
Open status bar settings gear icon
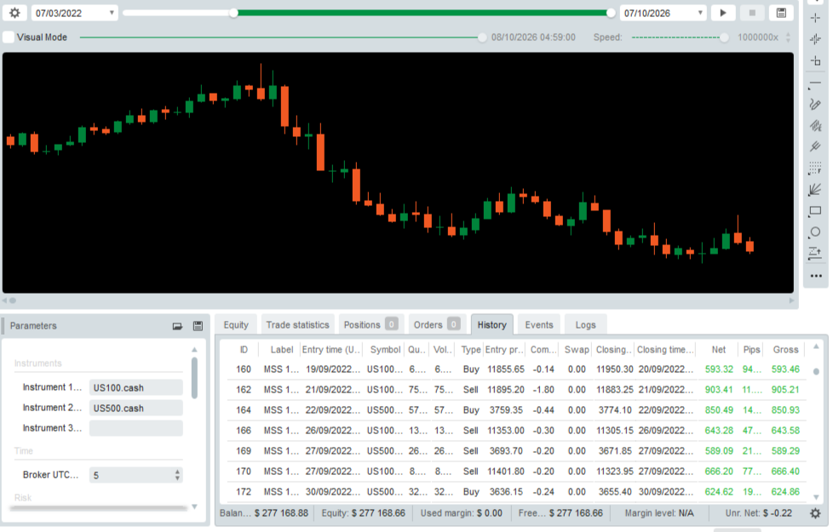click(815, 513)
